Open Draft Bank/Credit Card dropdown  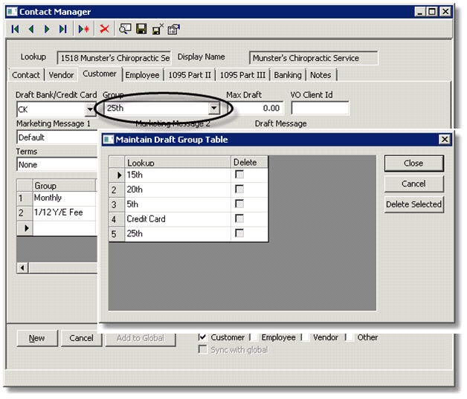(90, 109)
